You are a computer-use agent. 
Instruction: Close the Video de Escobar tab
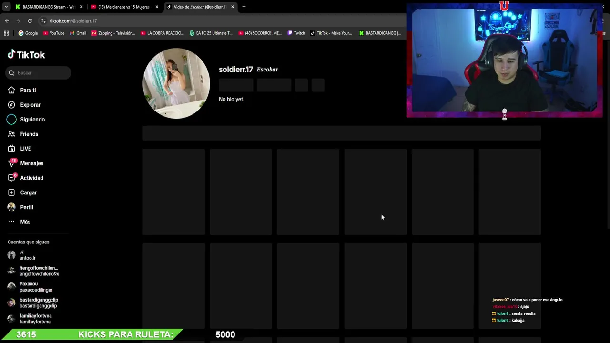point(233,7)
